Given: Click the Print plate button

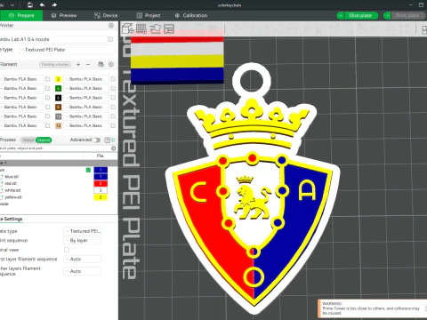Looking at the screenshot, I should 407,15.
